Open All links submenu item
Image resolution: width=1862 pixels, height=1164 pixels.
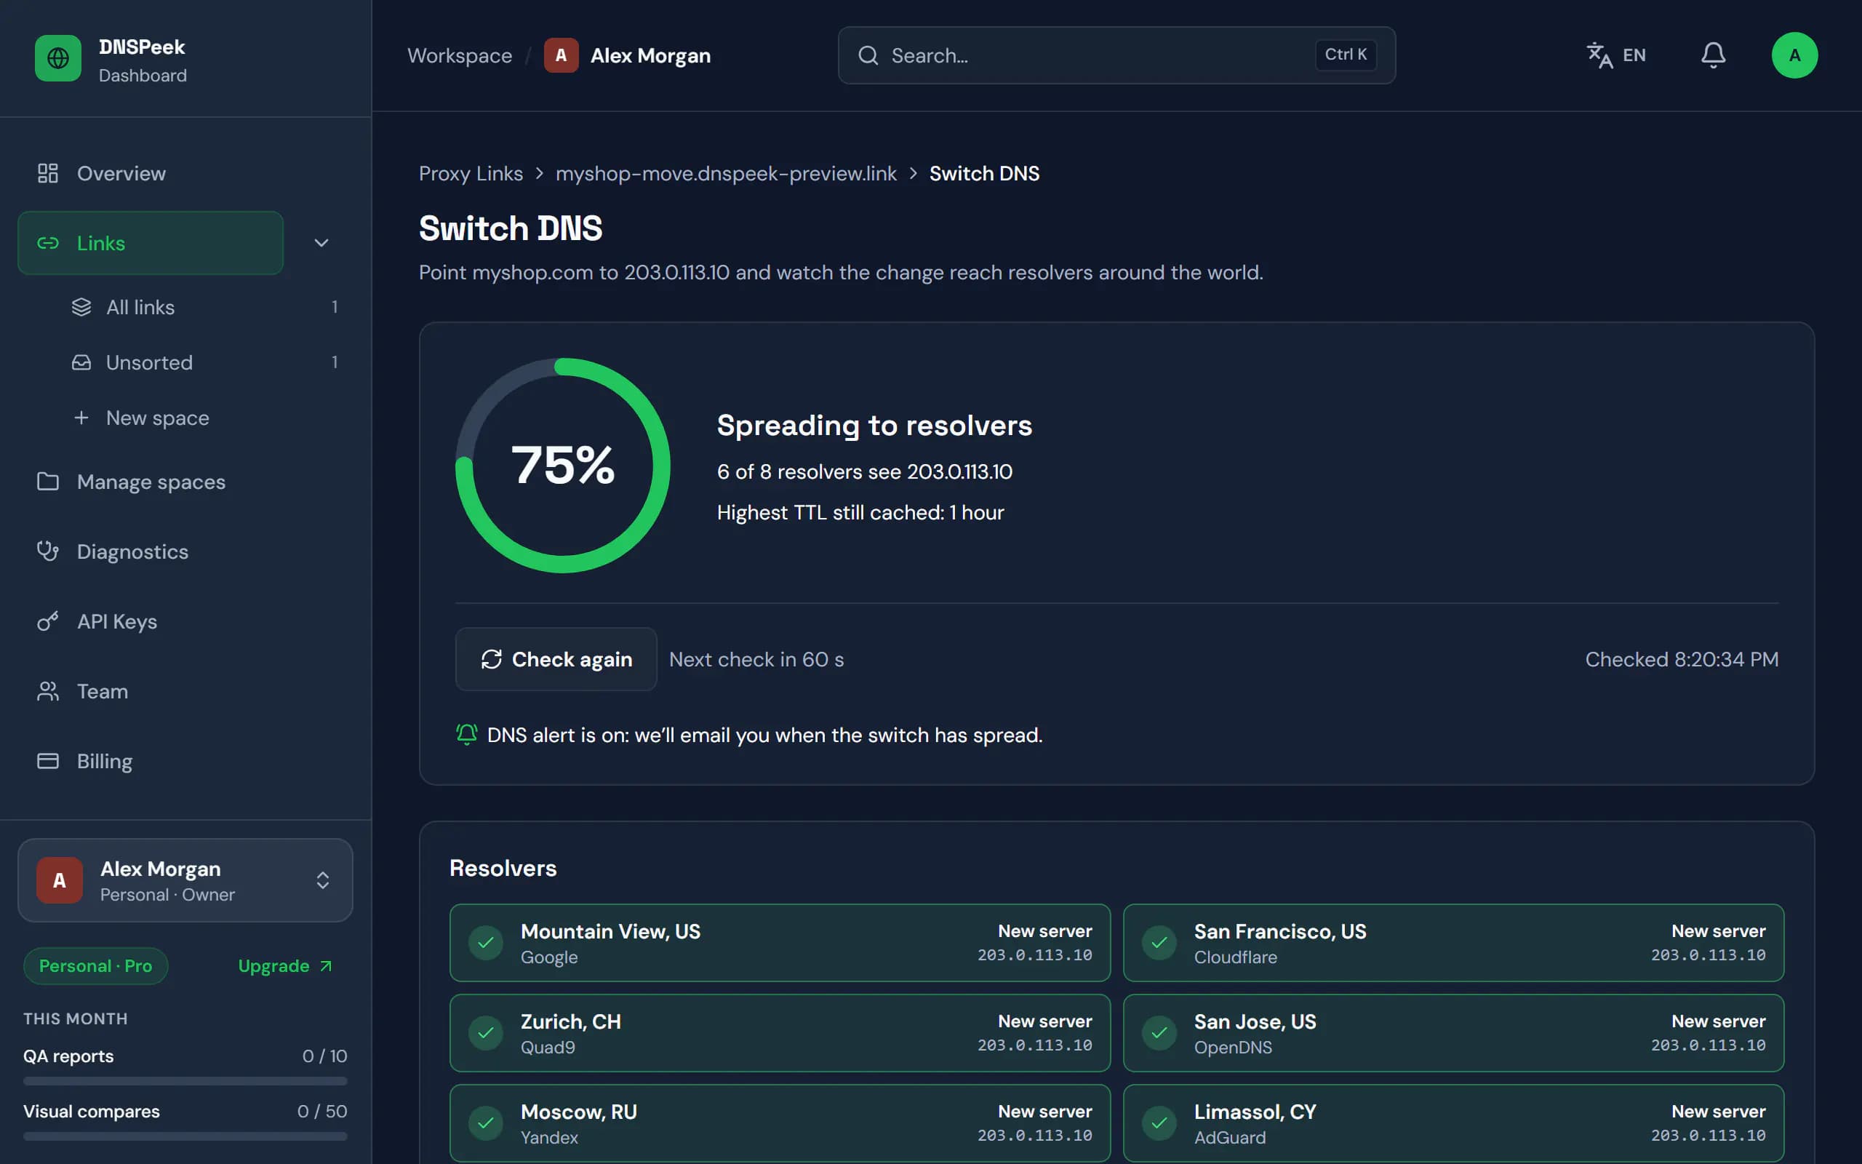click(x=204, y=307)
